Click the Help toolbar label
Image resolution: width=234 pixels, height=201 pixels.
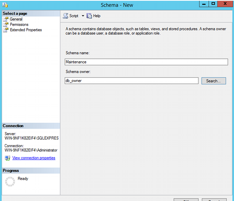97,16
